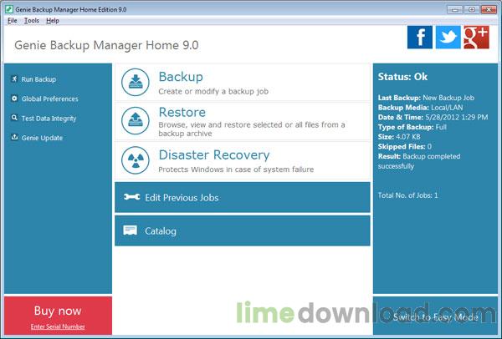Open the File menu
The width and height of the screenshot is (502, 339).
pos(13,21)
